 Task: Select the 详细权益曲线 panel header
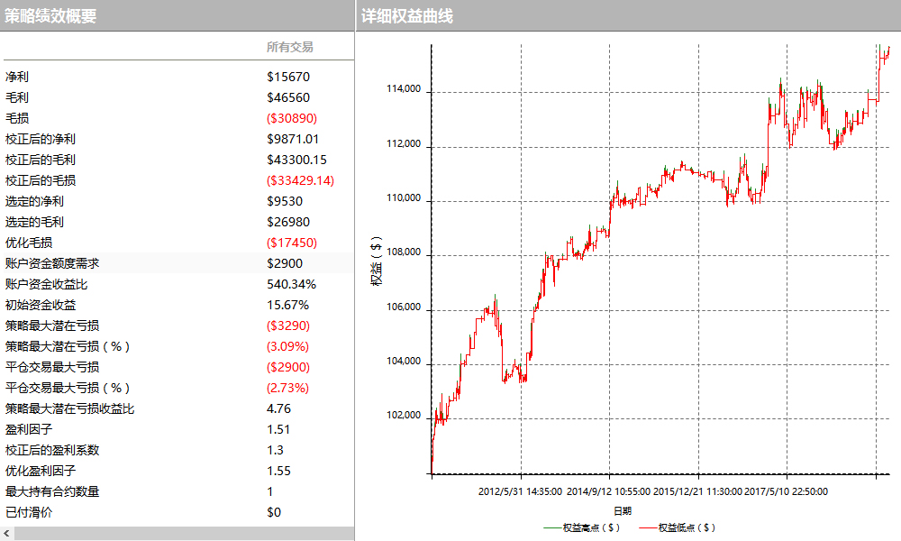[406, 15]
